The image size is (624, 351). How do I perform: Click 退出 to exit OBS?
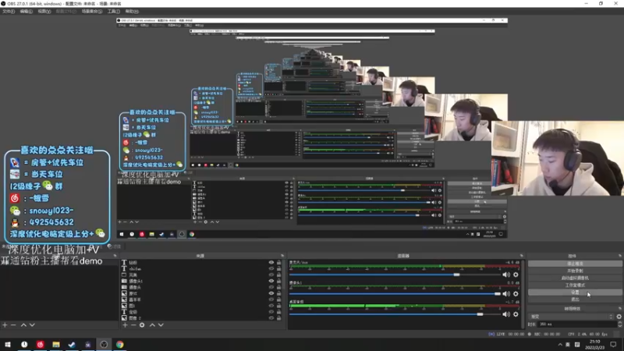(575, 300)
